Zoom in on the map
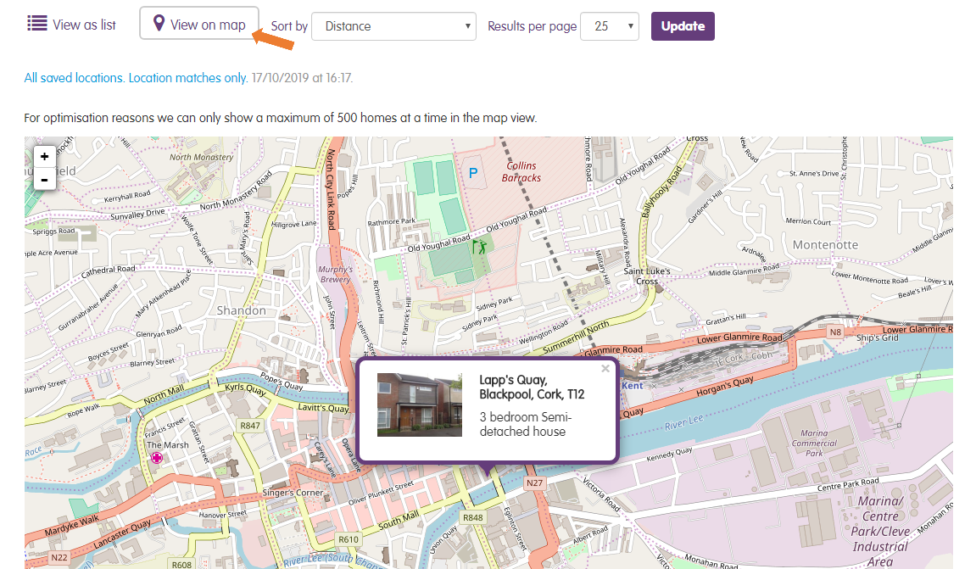This screenshot has height=569, width=976. tap(44, 156)
